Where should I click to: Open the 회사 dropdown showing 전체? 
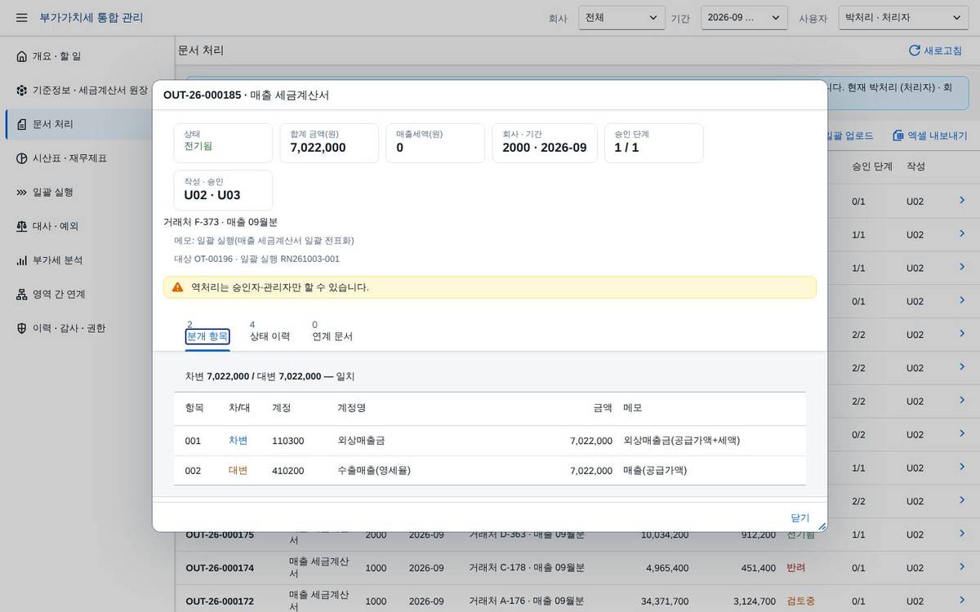click(621, 17)
